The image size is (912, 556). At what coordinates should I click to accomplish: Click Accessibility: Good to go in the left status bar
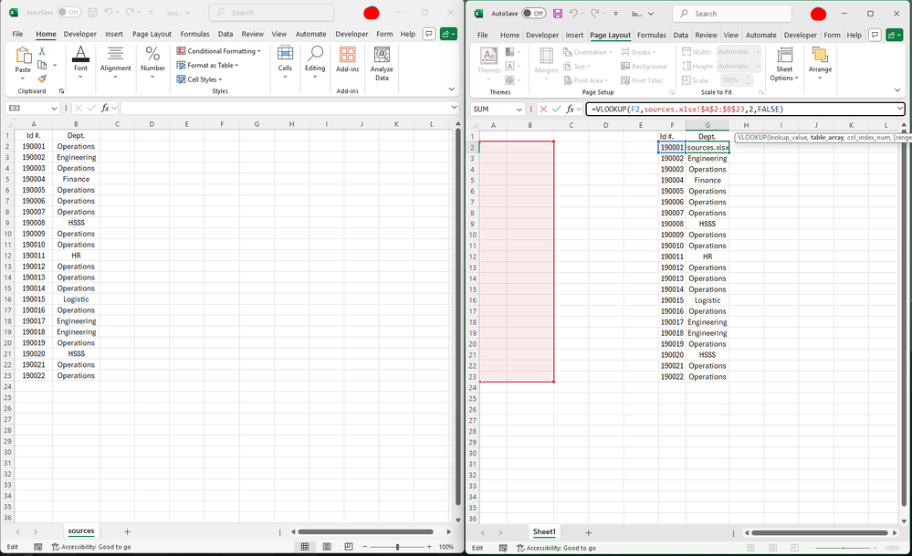tap(90, 547)
